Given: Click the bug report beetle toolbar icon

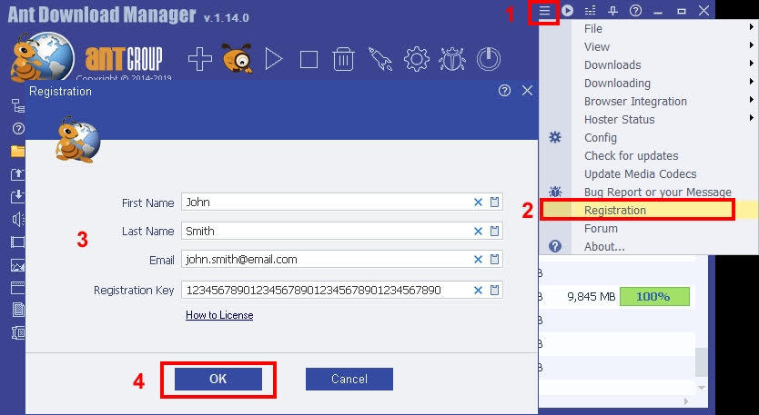Looking at the screenshot, I should click(452, 59).
